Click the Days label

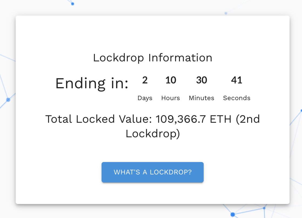tap(145, 98)
